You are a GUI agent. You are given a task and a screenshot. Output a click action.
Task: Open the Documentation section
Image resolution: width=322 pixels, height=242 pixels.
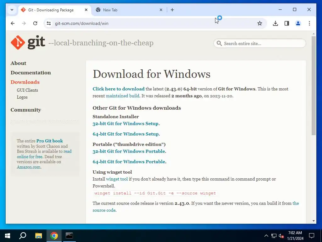click(x=31, y=73)
